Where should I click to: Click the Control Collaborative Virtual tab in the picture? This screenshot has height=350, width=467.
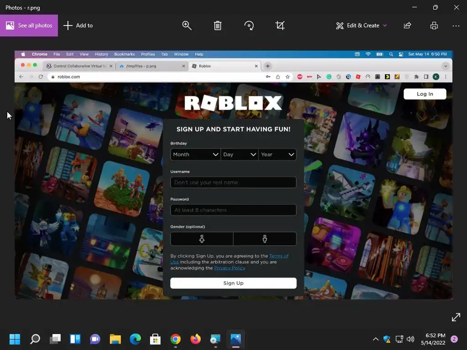click(x=79, y=66)
